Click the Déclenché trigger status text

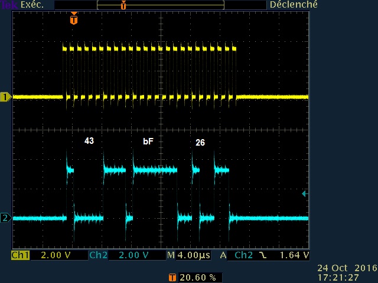pyautogui.click(x=294, y=5)
